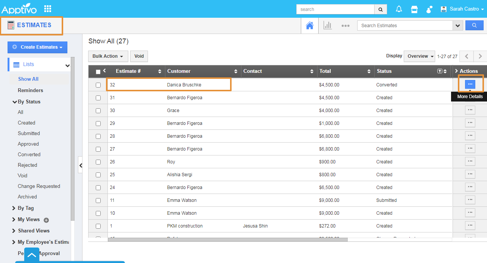Tick the checkbox for estimate 31
The width and height of the screenshot is (487, 263).
coord(98,98)
